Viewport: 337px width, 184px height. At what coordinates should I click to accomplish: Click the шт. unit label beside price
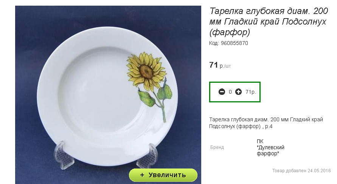[x=228, y=66]
